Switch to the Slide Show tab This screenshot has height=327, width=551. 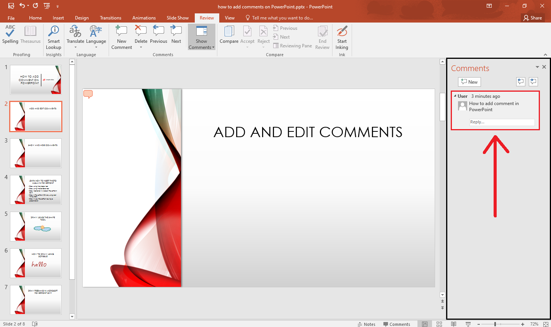coord(178,18)
